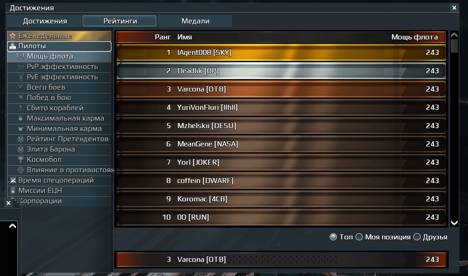Select the Друзья radio button
Screen dimensions: 468x276
click(417, 237)
